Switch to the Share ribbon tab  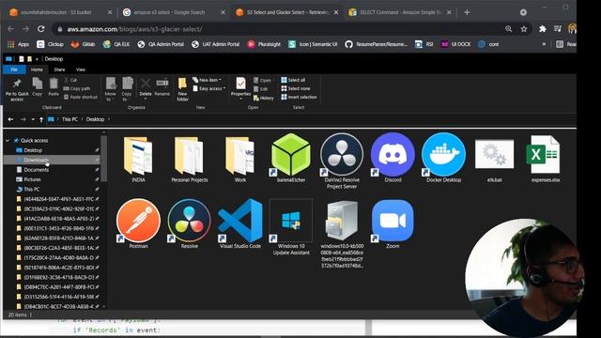(x=59, y=69)
